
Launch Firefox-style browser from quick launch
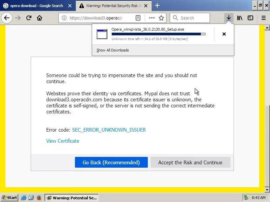tap(39, 198)
